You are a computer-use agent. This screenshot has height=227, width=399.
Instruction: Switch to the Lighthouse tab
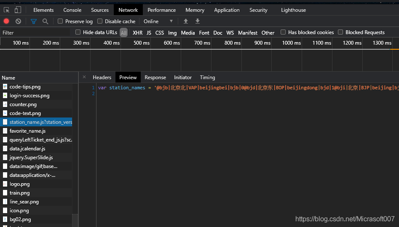click(x=293, y=10)
